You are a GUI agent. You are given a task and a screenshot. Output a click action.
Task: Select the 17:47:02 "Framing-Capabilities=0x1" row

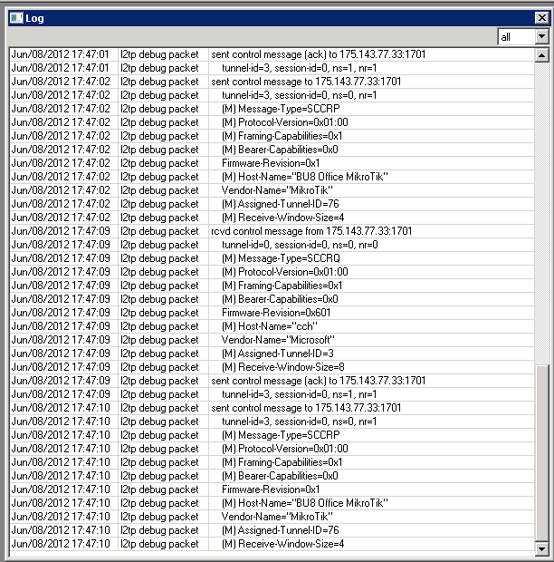[272, 136]
